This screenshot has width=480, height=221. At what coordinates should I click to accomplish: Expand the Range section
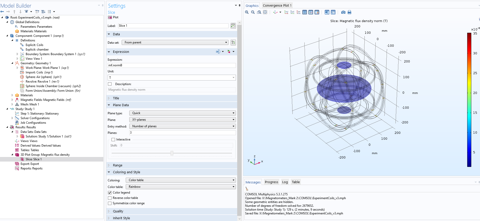point(172,165)
